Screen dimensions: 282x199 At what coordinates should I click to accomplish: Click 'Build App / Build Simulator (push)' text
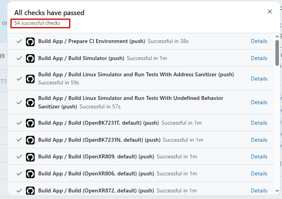[81, 58]
